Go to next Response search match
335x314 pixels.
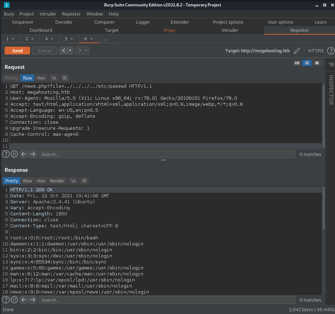point(33,300)
